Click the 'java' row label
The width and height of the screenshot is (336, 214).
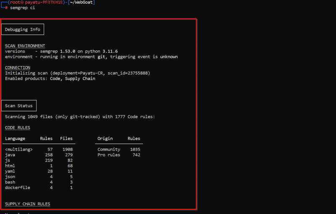coord(10,155)
